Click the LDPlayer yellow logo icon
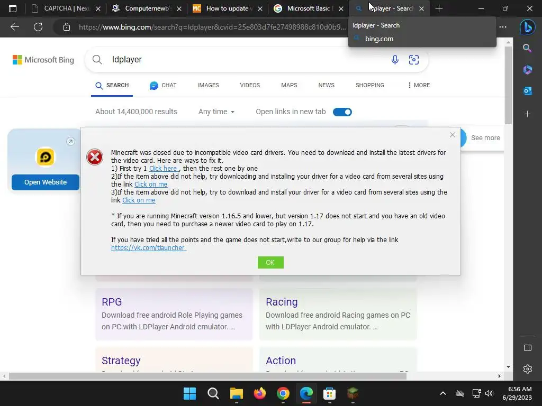Screen dimensions: 542x406 (x=46, y=157)
